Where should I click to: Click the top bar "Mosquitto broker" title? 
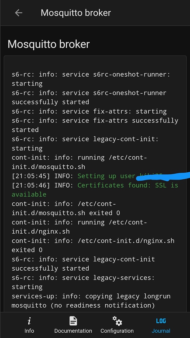click(x=76, y=13)
